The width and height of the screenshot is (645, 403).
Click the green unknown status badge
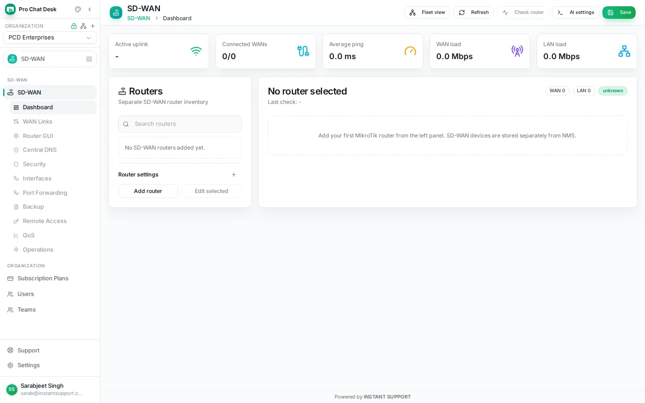tap(613, 91)
